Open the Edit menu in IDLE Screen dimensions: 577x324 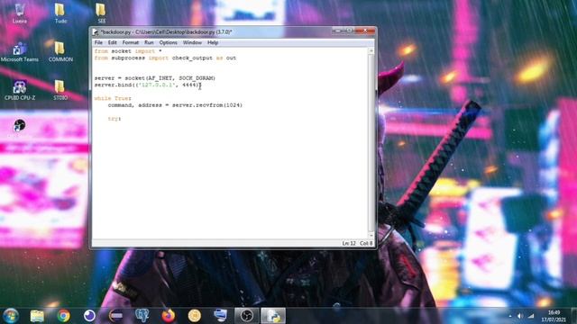pos(112,42)
